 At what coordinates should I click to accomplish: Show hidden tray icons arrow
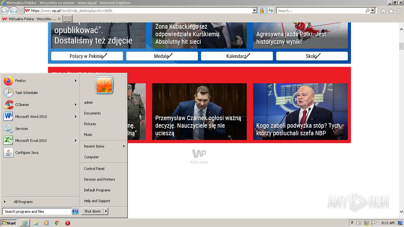pos(352,223)
